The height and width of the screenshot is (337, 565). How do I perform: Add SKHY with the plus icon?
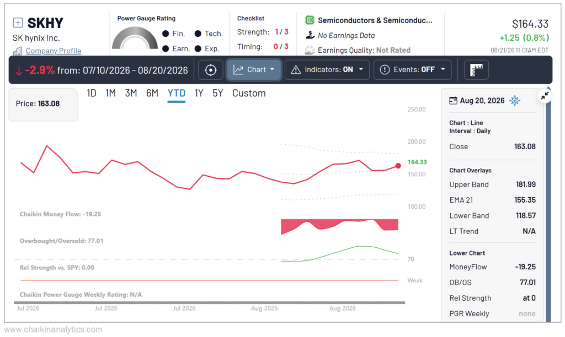(18, 23)
